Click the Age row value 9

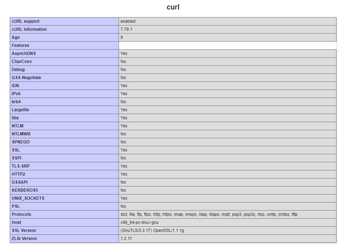click(122, 37)
